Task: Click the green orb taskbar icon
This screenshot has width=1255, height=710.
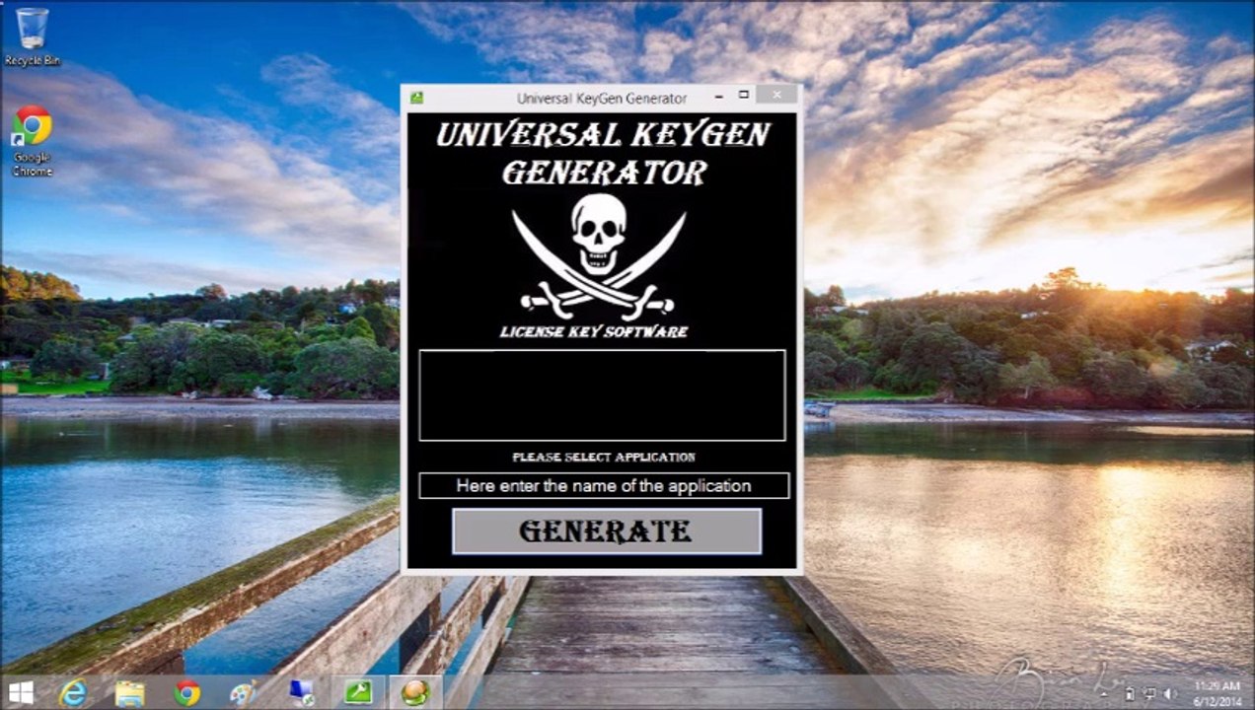Action: click(415, 693)
